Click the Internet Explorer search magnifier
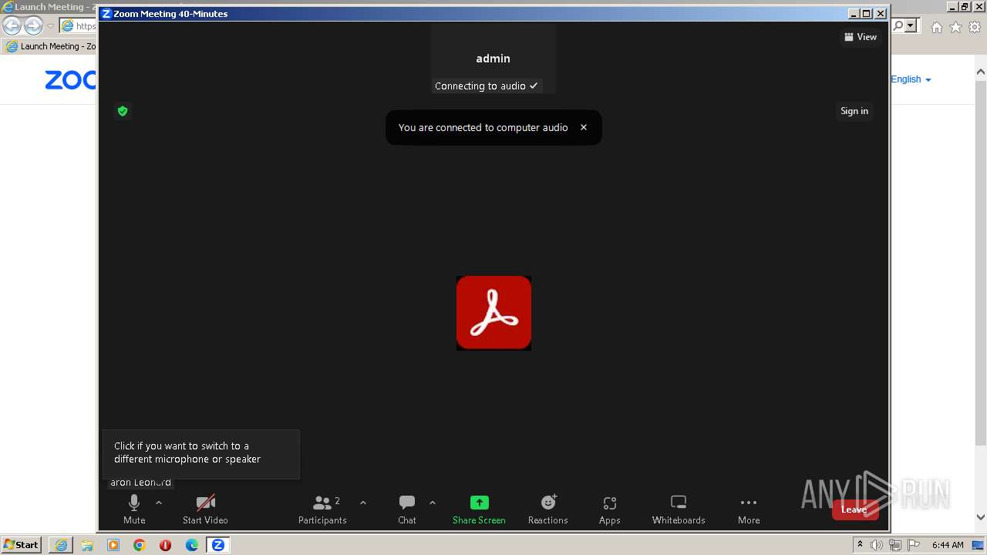 coord(898,25)
